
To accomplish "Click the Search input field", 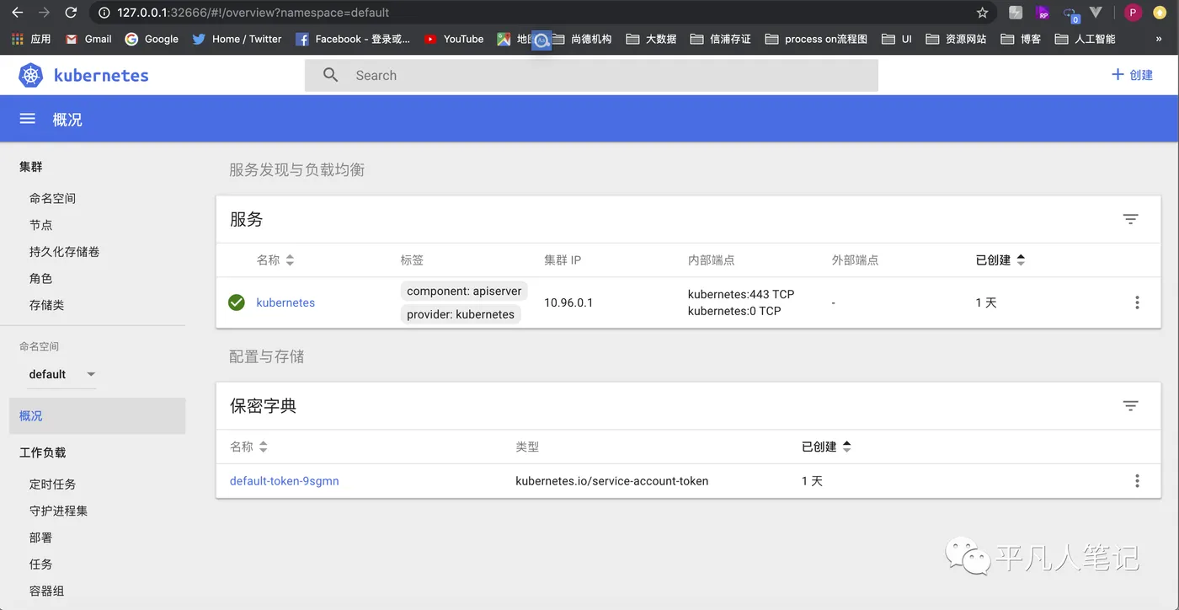I will [591, 75].
